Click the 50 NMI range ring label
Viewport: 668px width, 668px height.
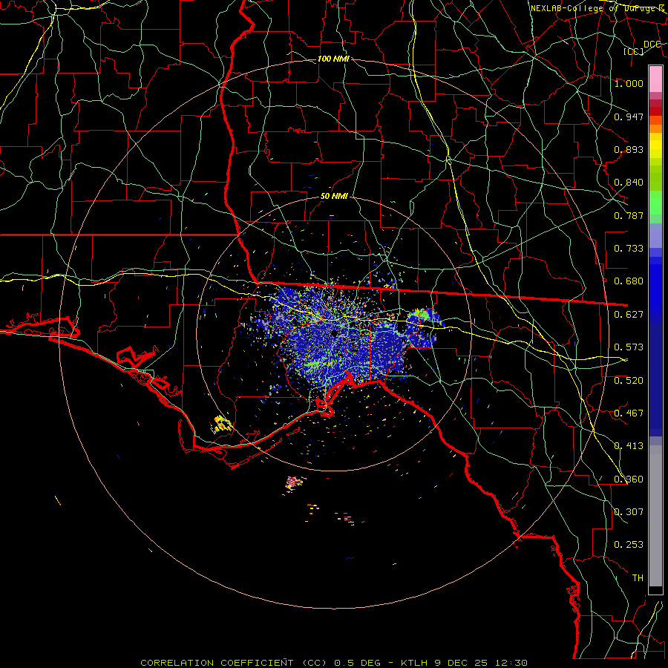(x=334, y=197)
